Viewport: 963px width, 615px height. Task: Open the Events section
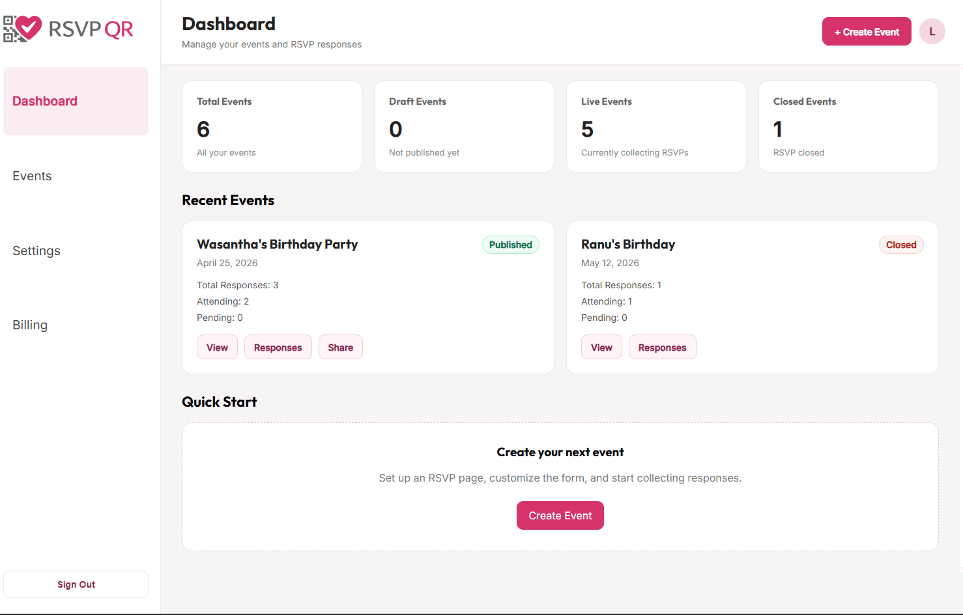32,176
